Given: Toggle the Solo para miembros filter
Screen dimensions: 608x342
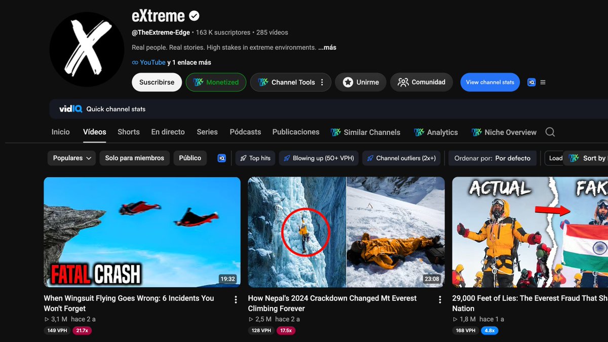Looking at the screenshot, I should click(x=135, y=158).
